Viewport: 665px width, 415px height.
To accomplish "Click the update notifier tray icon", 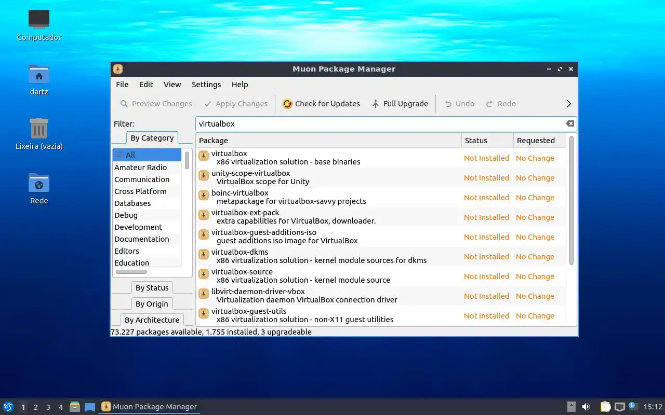I will [x=632, y=406].
